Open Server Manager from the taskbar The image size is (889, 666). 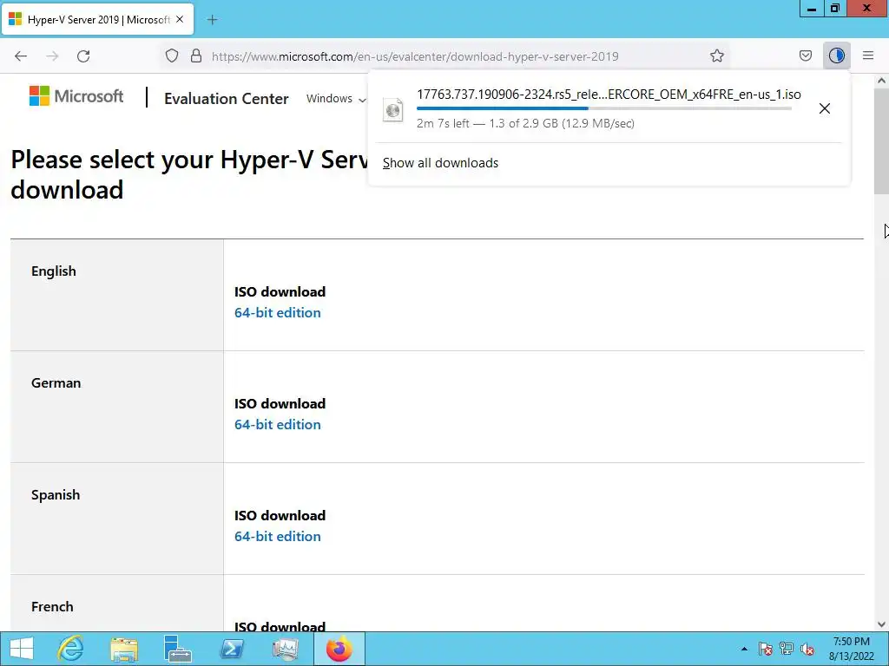[177, 649]
